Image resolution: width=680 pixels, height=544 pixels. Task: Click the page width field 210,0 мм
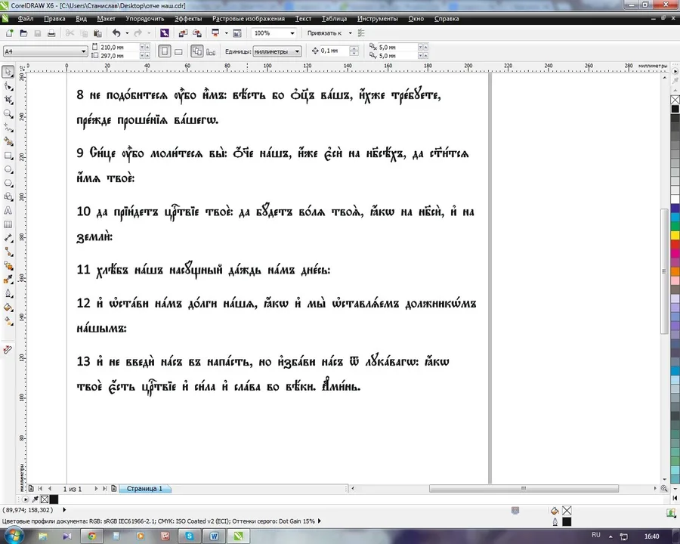[x=119, y=47]
